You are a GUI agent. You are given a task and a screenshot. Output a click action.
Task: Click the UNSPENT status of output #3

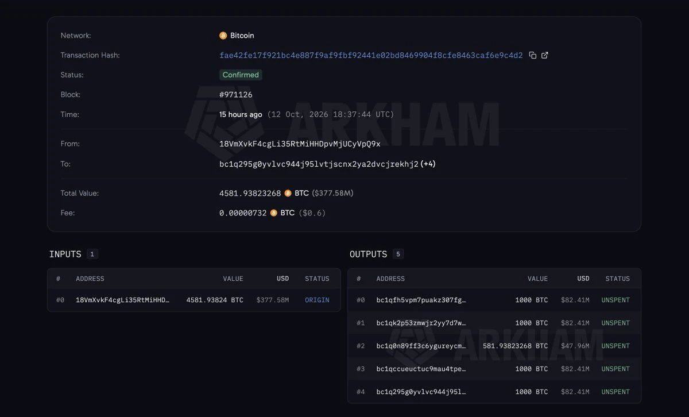pyautogui.click(x=616, y=369)
